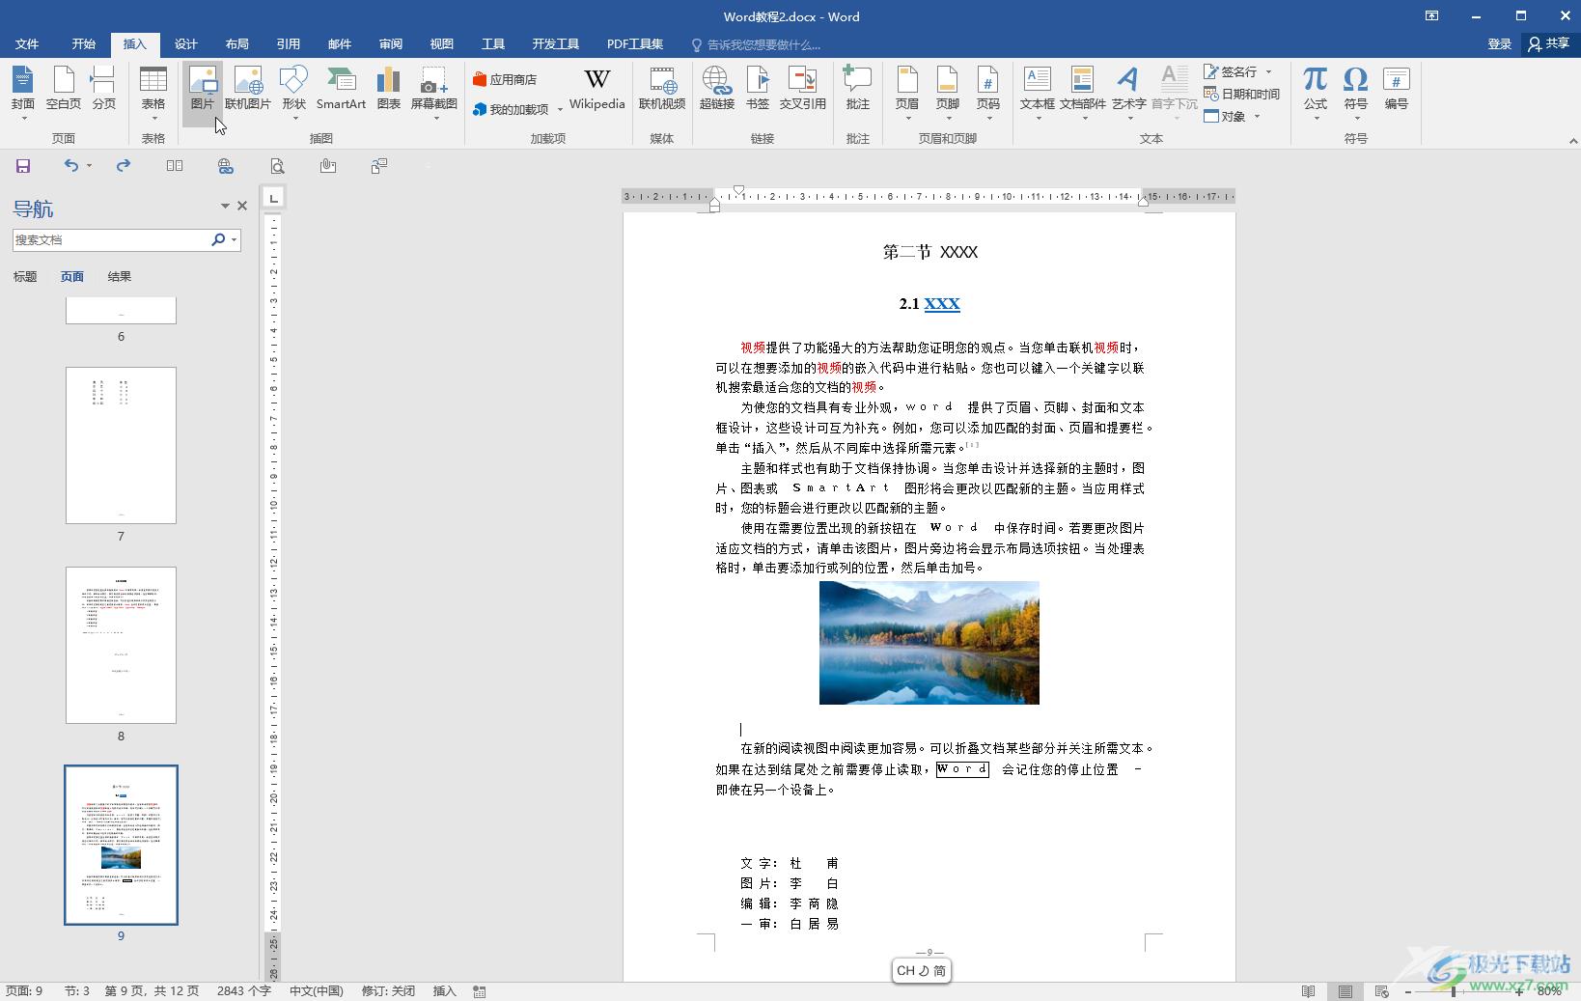Click the Picture (图片) insert button
Image resolution: width=1581 pixels, height=1001 pixels.
[203, 93]
